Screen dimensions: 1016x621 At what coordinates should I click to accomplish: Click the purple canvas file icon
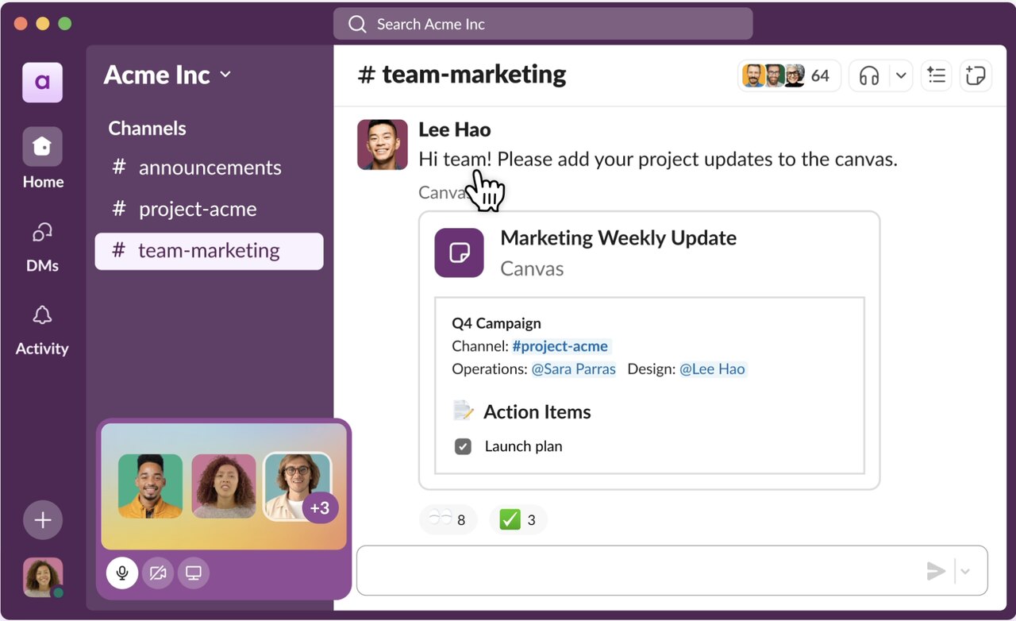459,253
